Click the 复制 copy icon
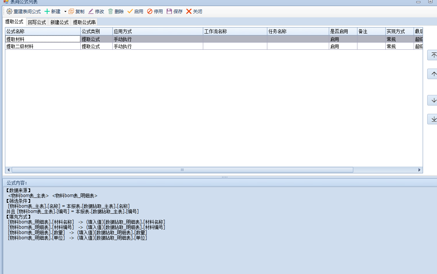The height and width of the screenshot is (274, 437). click(71, 12)
